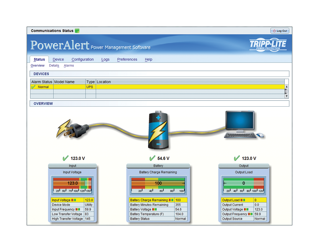Click the threshold icon beside Battery Voltage
The height and width of the screenshot is (252, 319).
tap(154, 210)
